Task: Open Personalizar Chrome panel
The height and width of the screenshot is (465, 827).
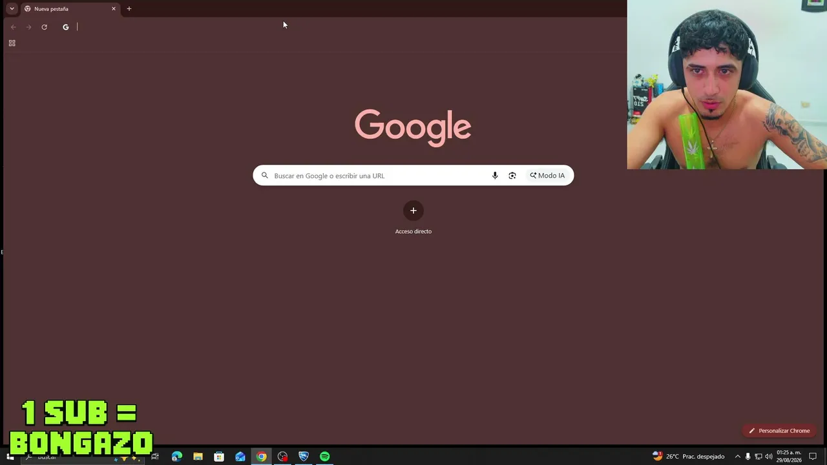Action: click(779, 431)
